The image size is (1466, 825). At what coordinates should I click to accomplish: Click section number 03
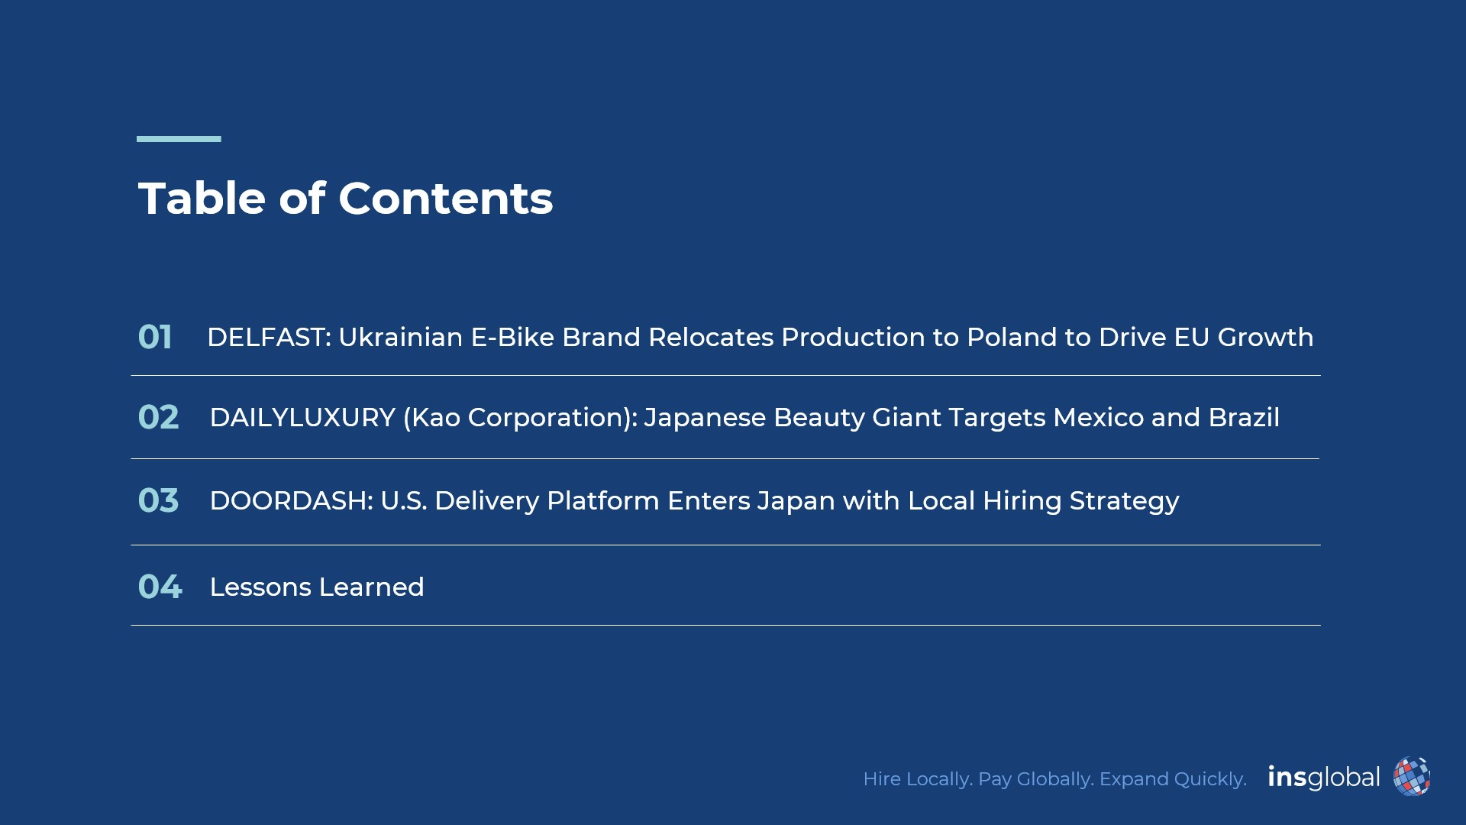point(158,500)
